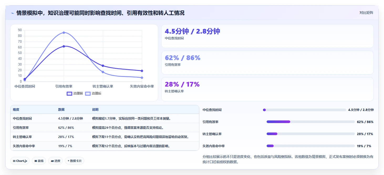Screen dimensions: 384x175
Task: Click the 中位查找时间 progress bar
Action: tap(304, 110)
